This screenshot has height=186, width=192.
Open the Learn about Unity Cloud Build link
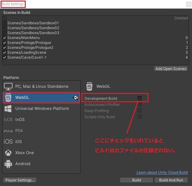point(162,173)
